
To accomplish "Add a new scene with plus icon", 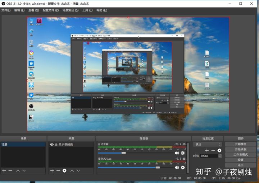I will (4, 171).
